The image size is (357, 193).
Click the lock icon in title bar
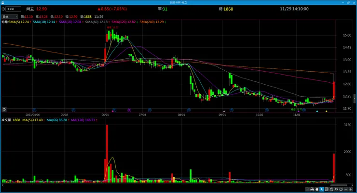[x=2, y=2]
